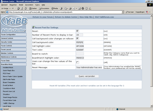Screen dimensions: 153x111
Task: Follow the Return to Admin Center link
Action: [66, 17]
